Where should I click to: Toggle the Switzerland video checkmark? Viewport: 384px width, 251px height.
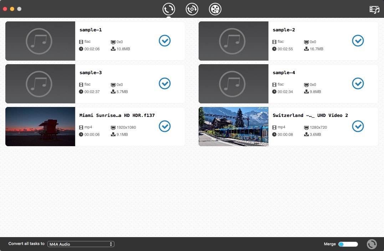tap(358, 126)
